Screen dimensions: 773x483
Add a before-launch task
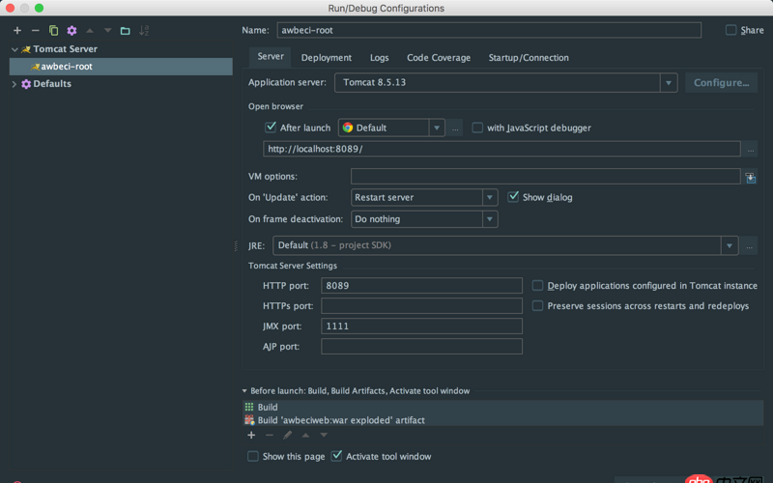pyautogui.click(x=251, y=436)
